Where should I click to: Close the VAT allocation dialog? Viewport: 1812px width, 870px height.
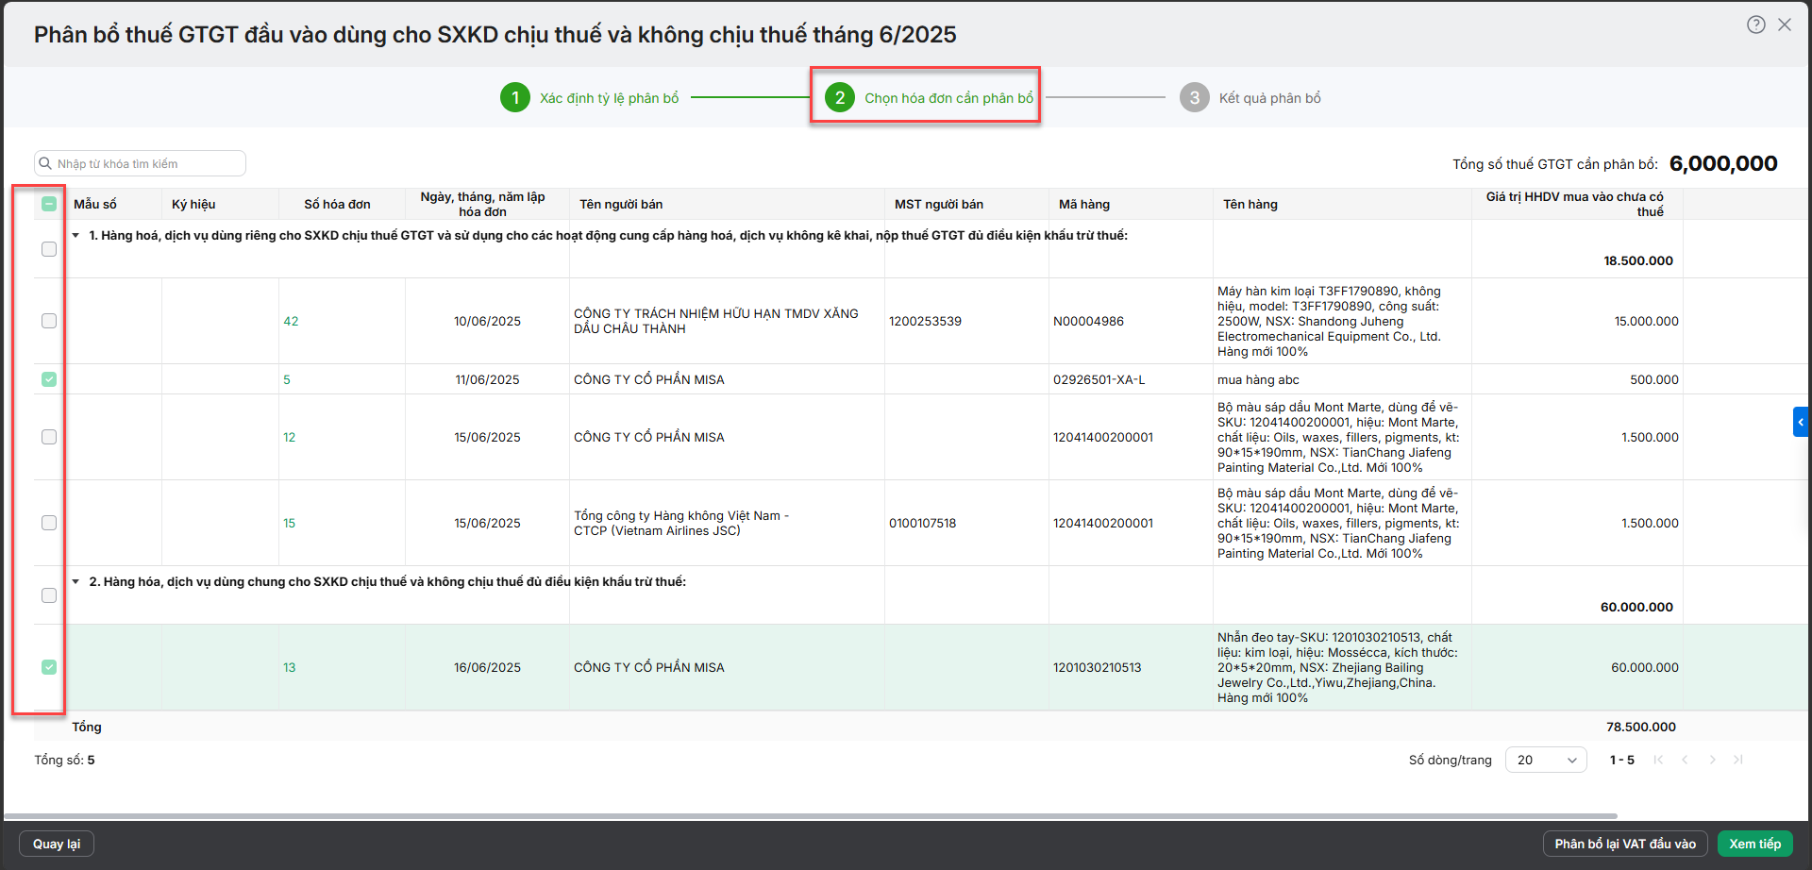1785,25
